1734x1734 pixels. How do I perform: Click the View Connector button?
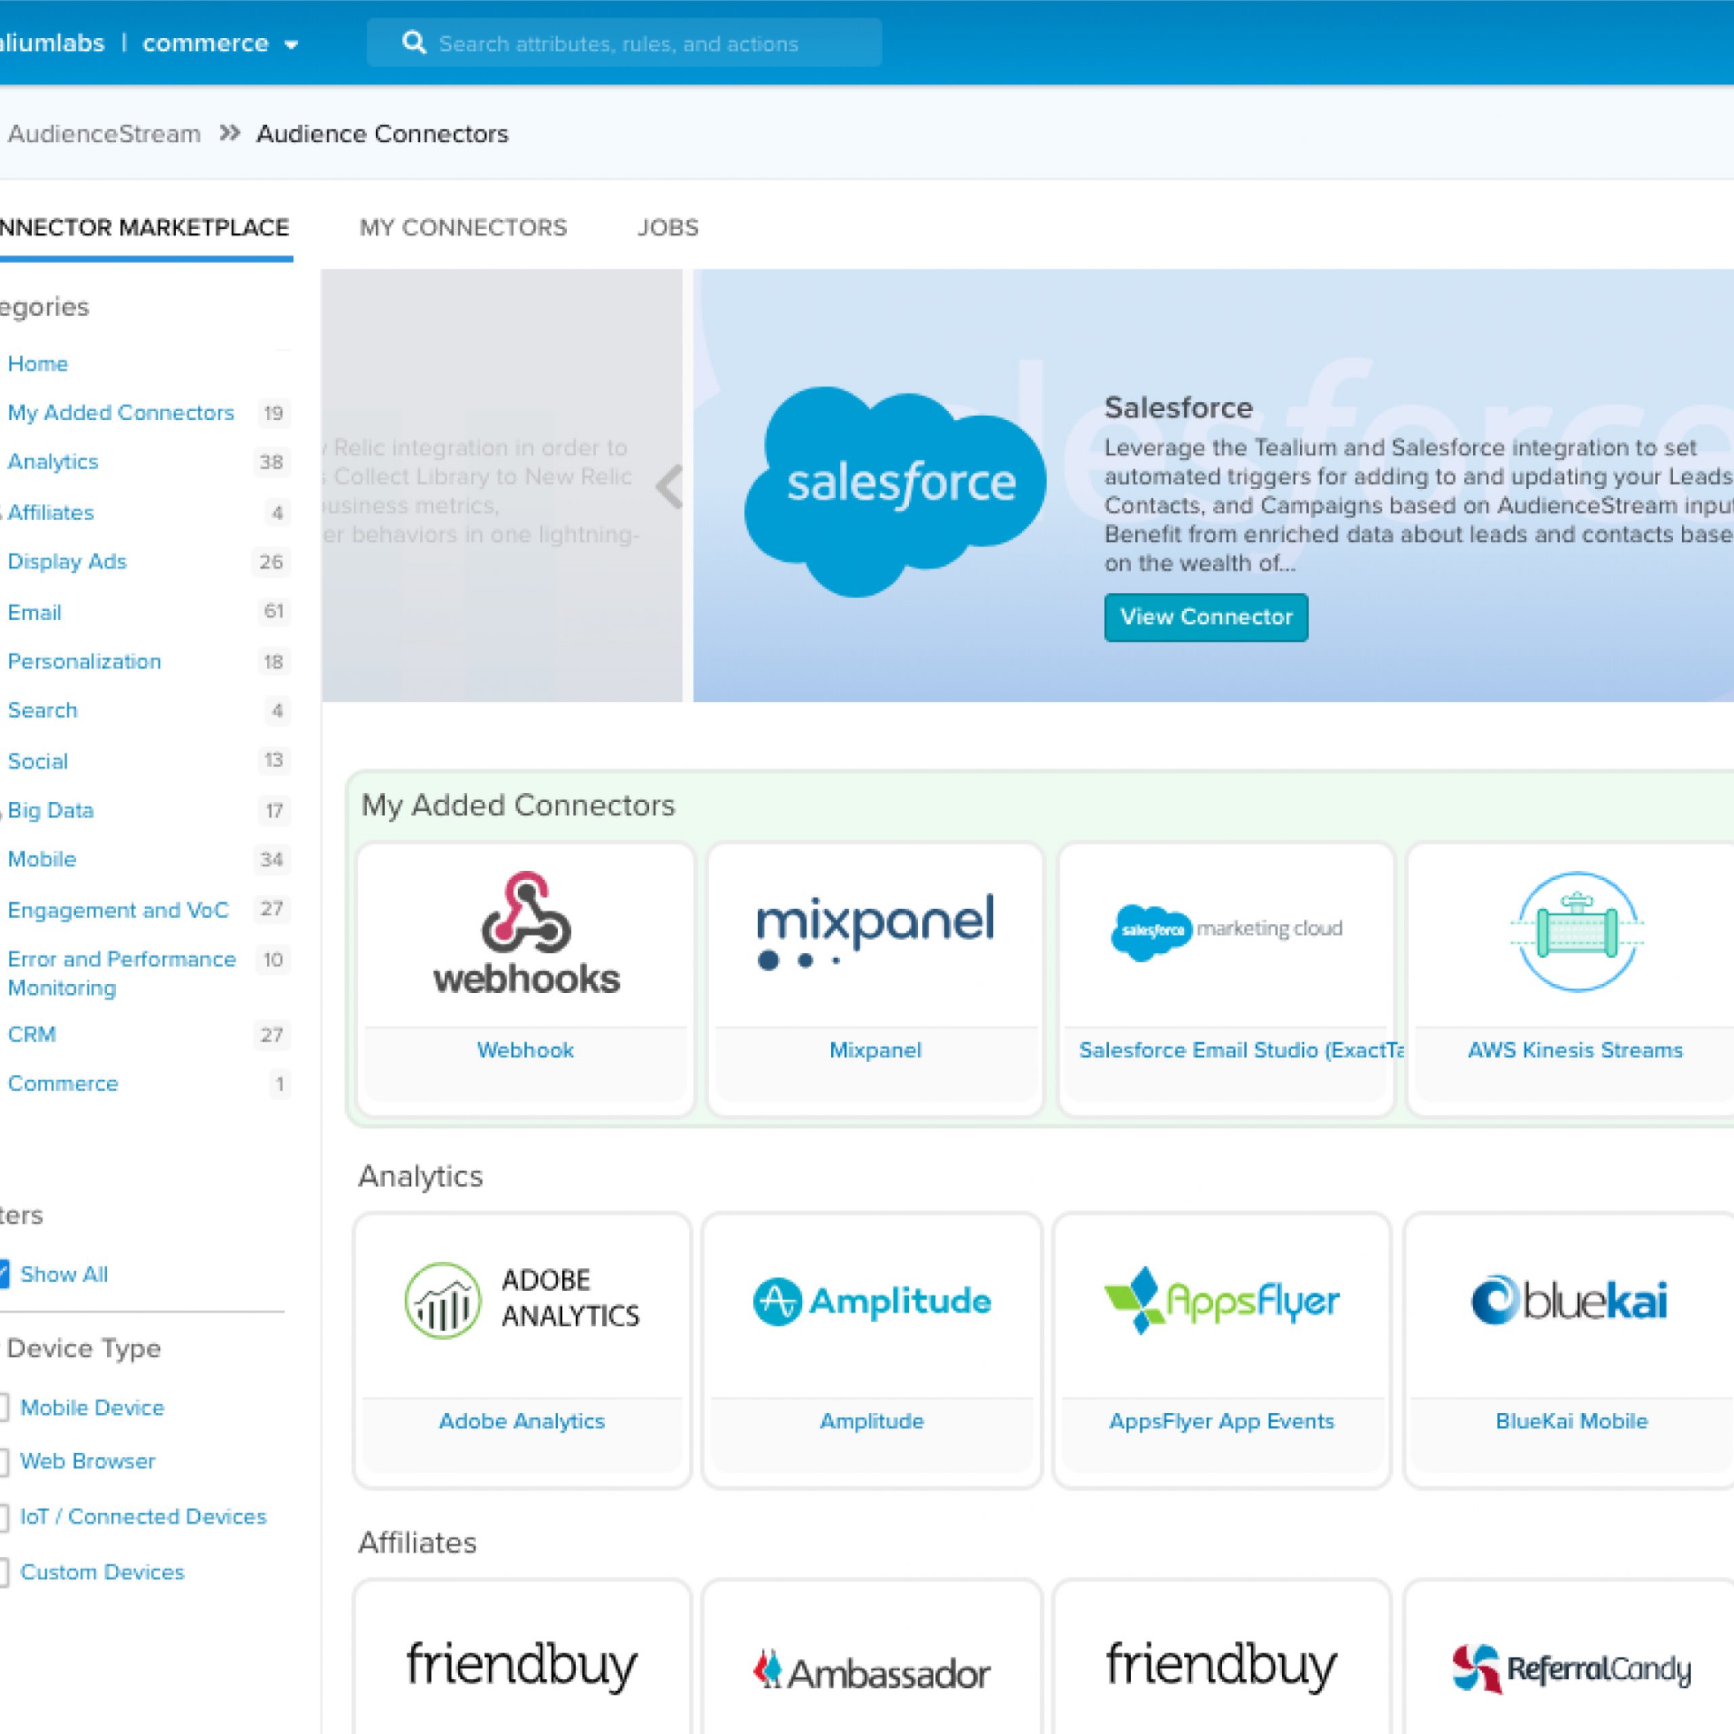(1206, 616)
